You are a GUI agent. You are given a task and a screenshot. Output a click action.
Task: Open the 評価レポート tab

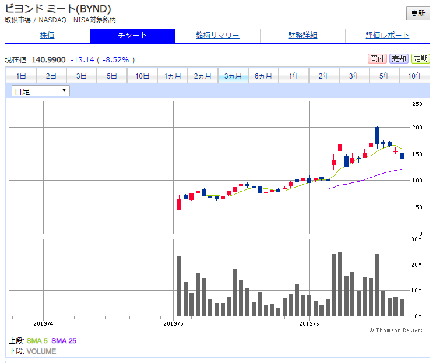coord(388,36)
